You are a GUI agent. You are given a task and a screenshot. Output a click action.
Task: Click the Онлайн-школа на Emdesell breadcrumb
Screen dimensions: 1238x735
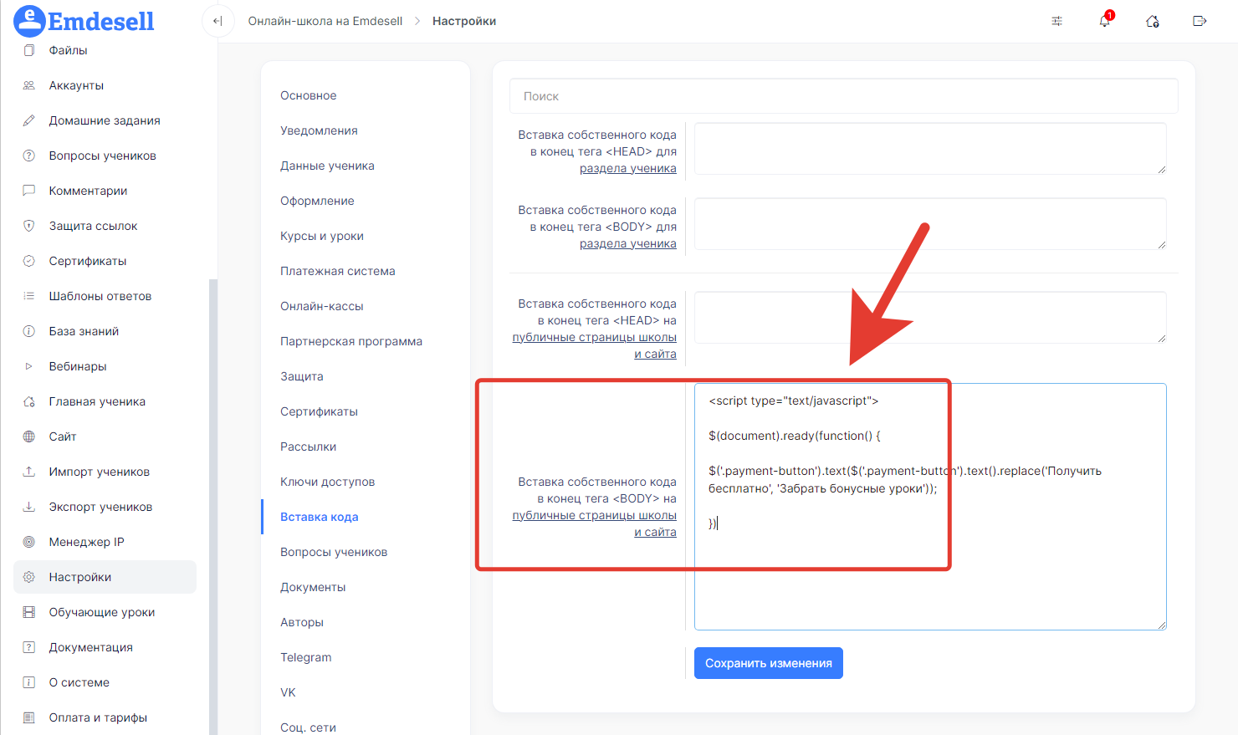[325, 21]
